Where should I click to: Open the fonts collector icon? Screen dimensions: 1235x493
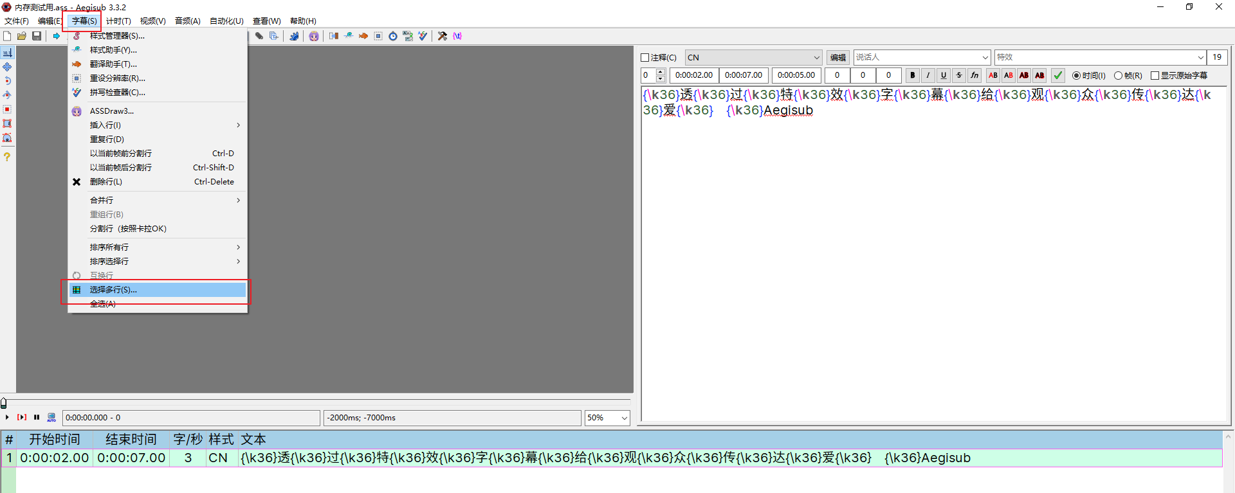click(x=274, y=36)
